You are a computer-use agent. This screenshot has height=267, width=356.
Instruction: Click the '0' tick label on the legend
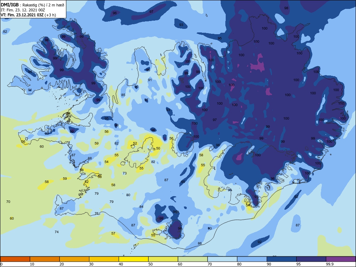1,264
